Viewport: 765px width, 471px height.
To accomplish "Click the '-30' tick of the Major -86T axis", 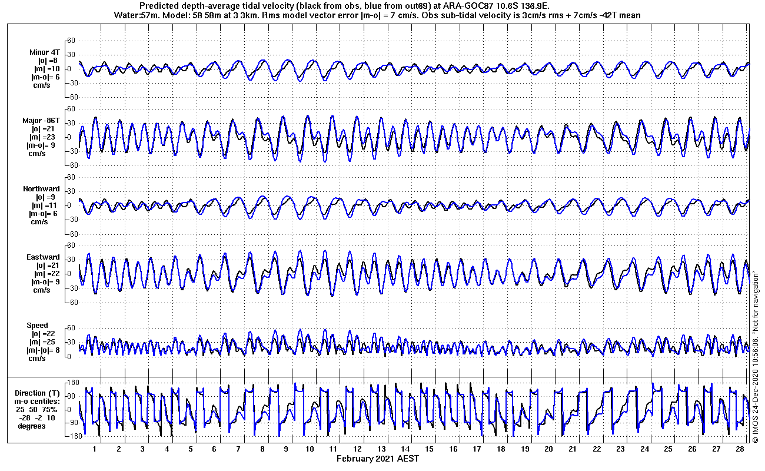I will [71, 151].
